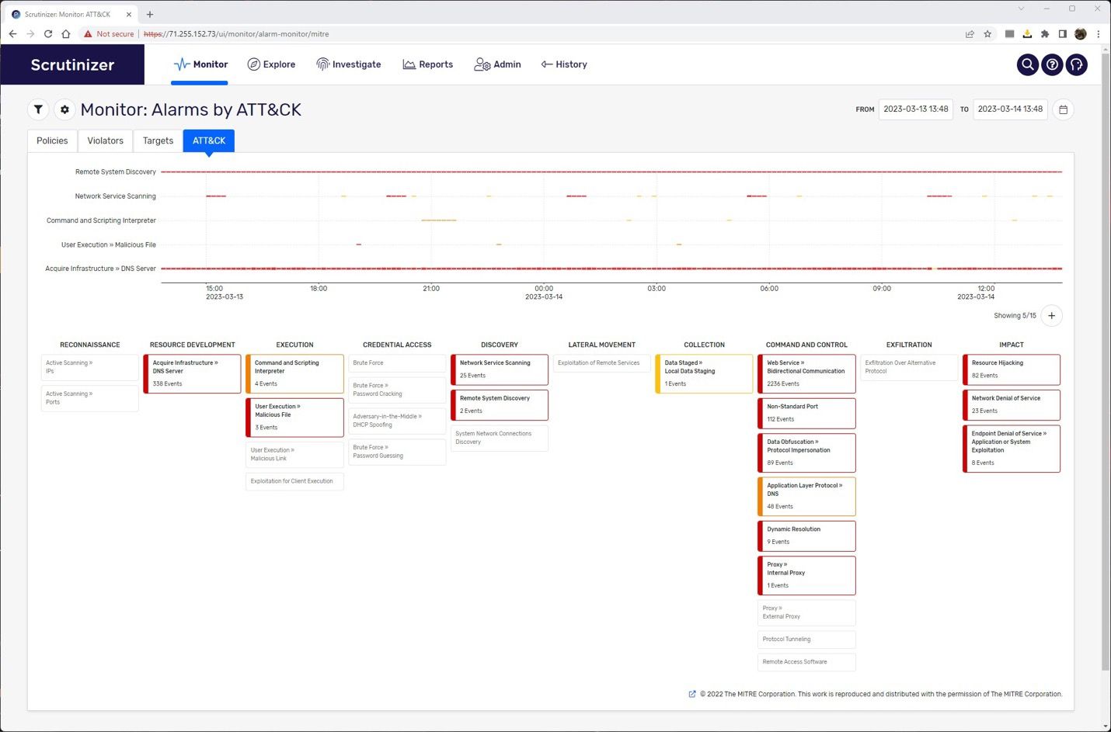1111x735 pixels.
Task: Open the MITRE Corporation external link
Action: pos(691,694)
